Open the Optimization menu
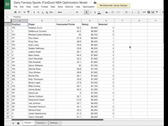 [x=89, y=7]
